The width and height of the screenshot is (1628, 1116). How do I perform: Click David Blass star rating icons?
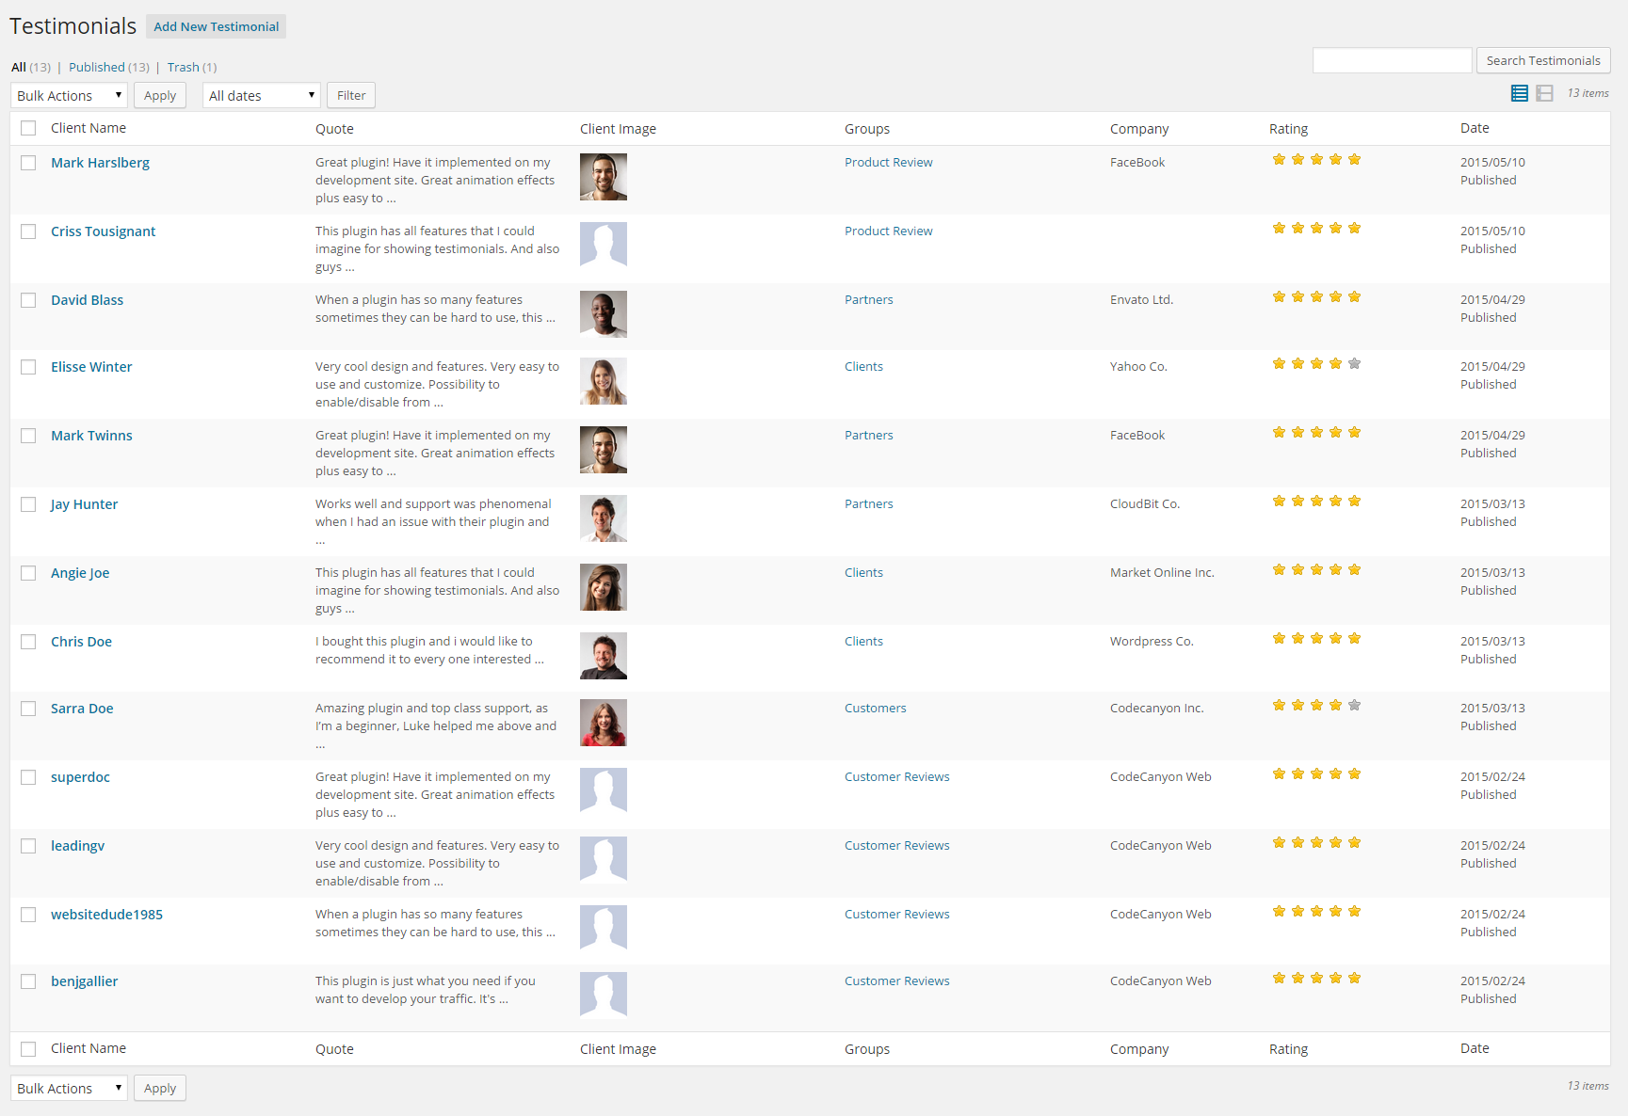coord(1316,296)
